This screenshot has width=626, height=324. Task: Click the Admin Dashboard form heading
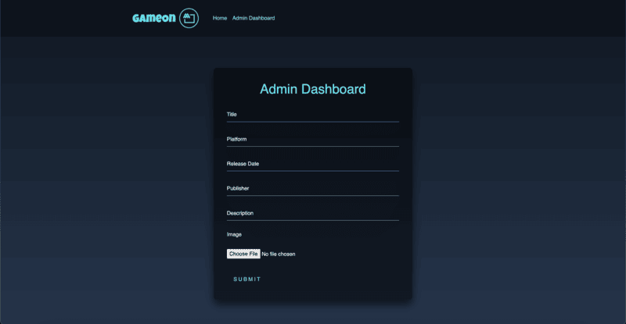point(312,89)
